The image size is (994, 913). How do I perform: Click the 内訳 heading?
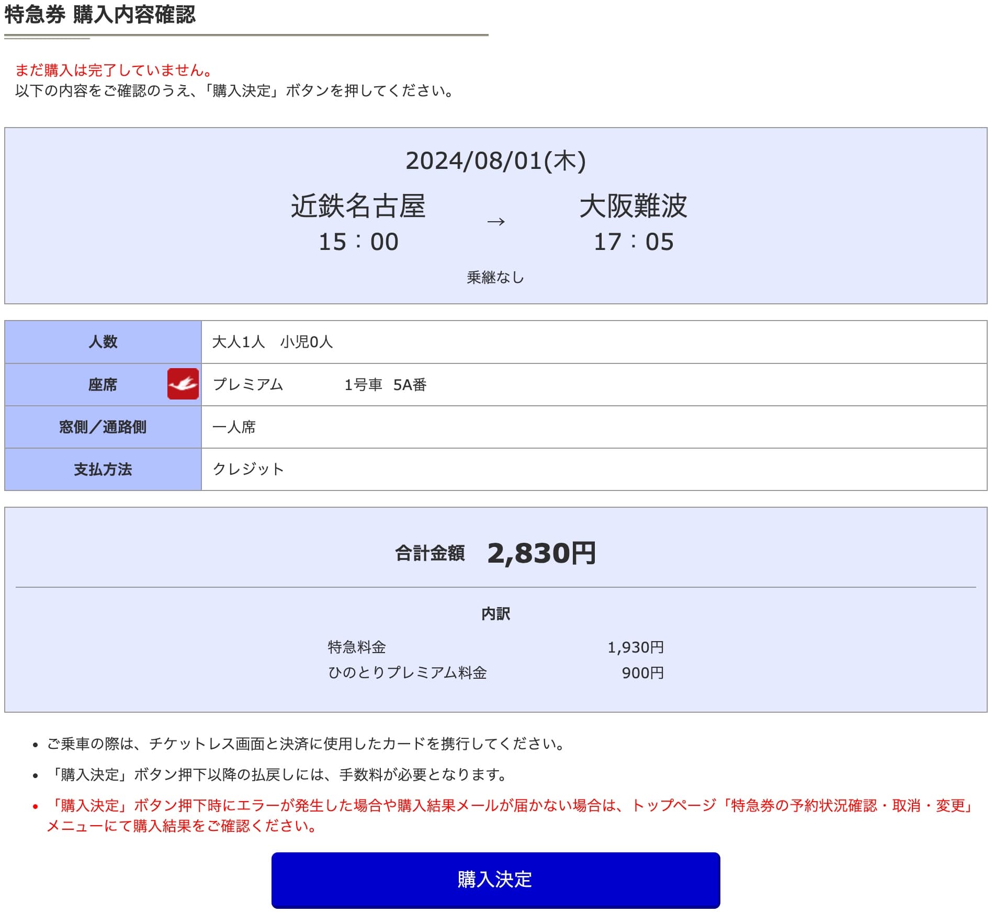pos(495,613)
